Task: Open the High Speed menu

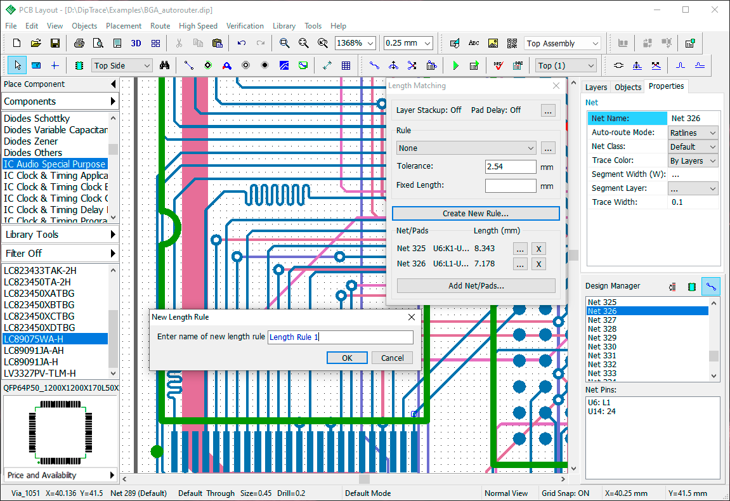Action: point(198,26)
